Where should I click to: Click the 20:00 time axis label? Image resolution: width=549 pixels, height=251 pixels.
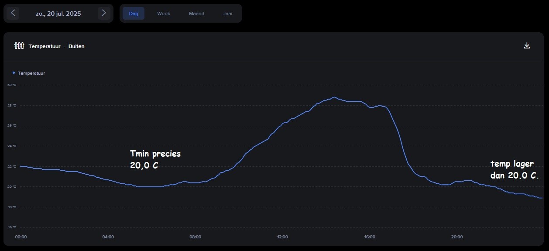point(457,237)
